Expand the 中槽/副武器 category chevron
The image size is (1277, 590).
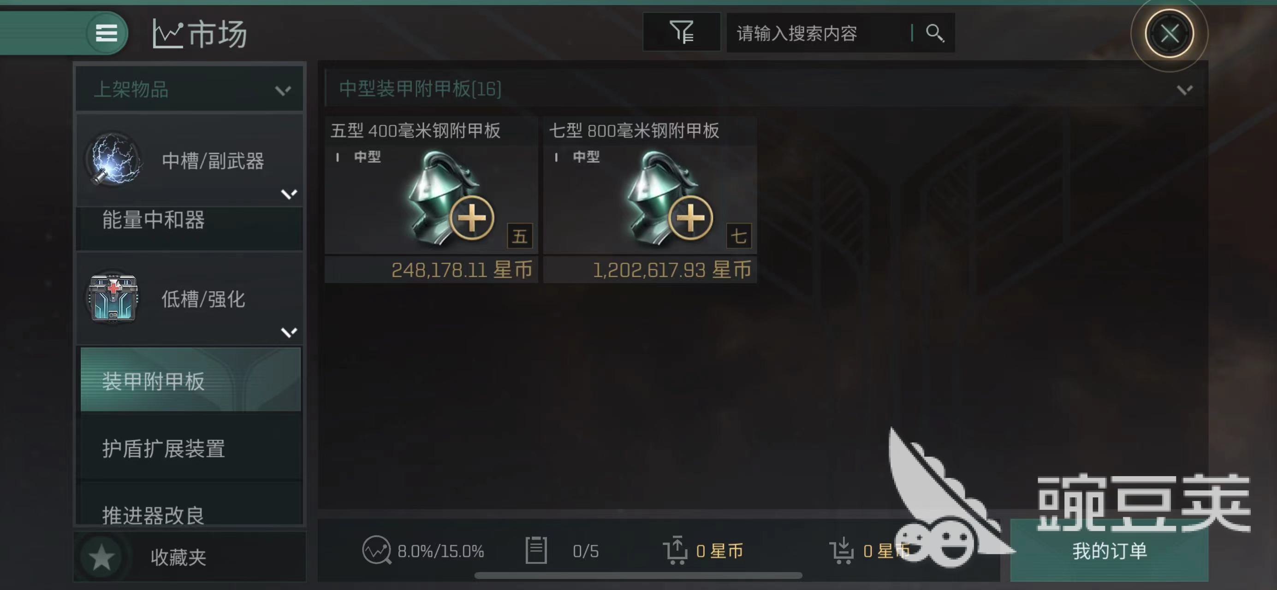tap(289, 193)
